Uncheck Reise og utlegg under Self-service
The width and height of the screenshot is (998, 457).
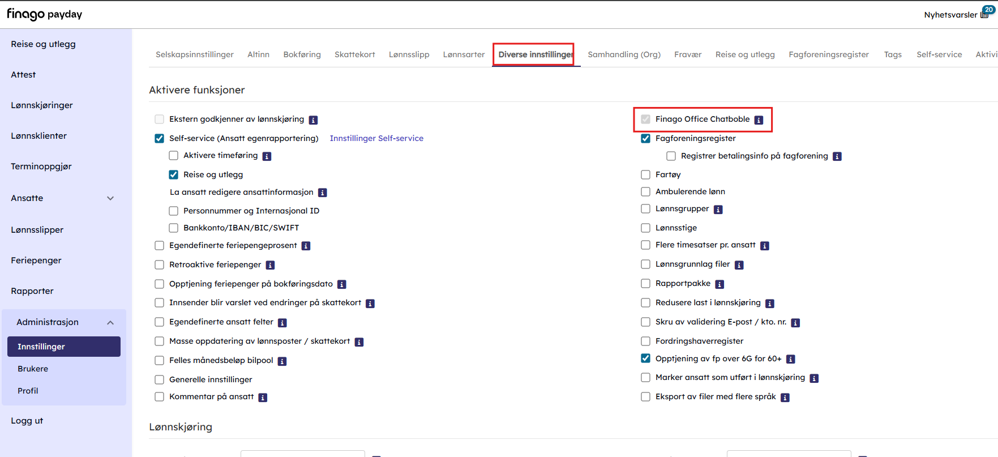pos(174,174)
